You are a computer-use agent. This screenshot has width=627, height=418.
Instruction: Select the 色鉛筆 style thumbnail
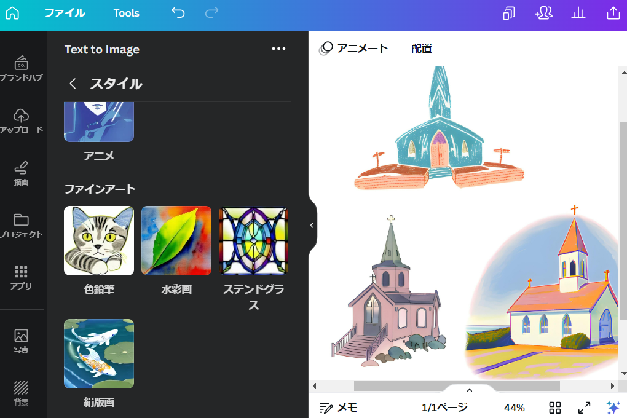click(99, 241)
